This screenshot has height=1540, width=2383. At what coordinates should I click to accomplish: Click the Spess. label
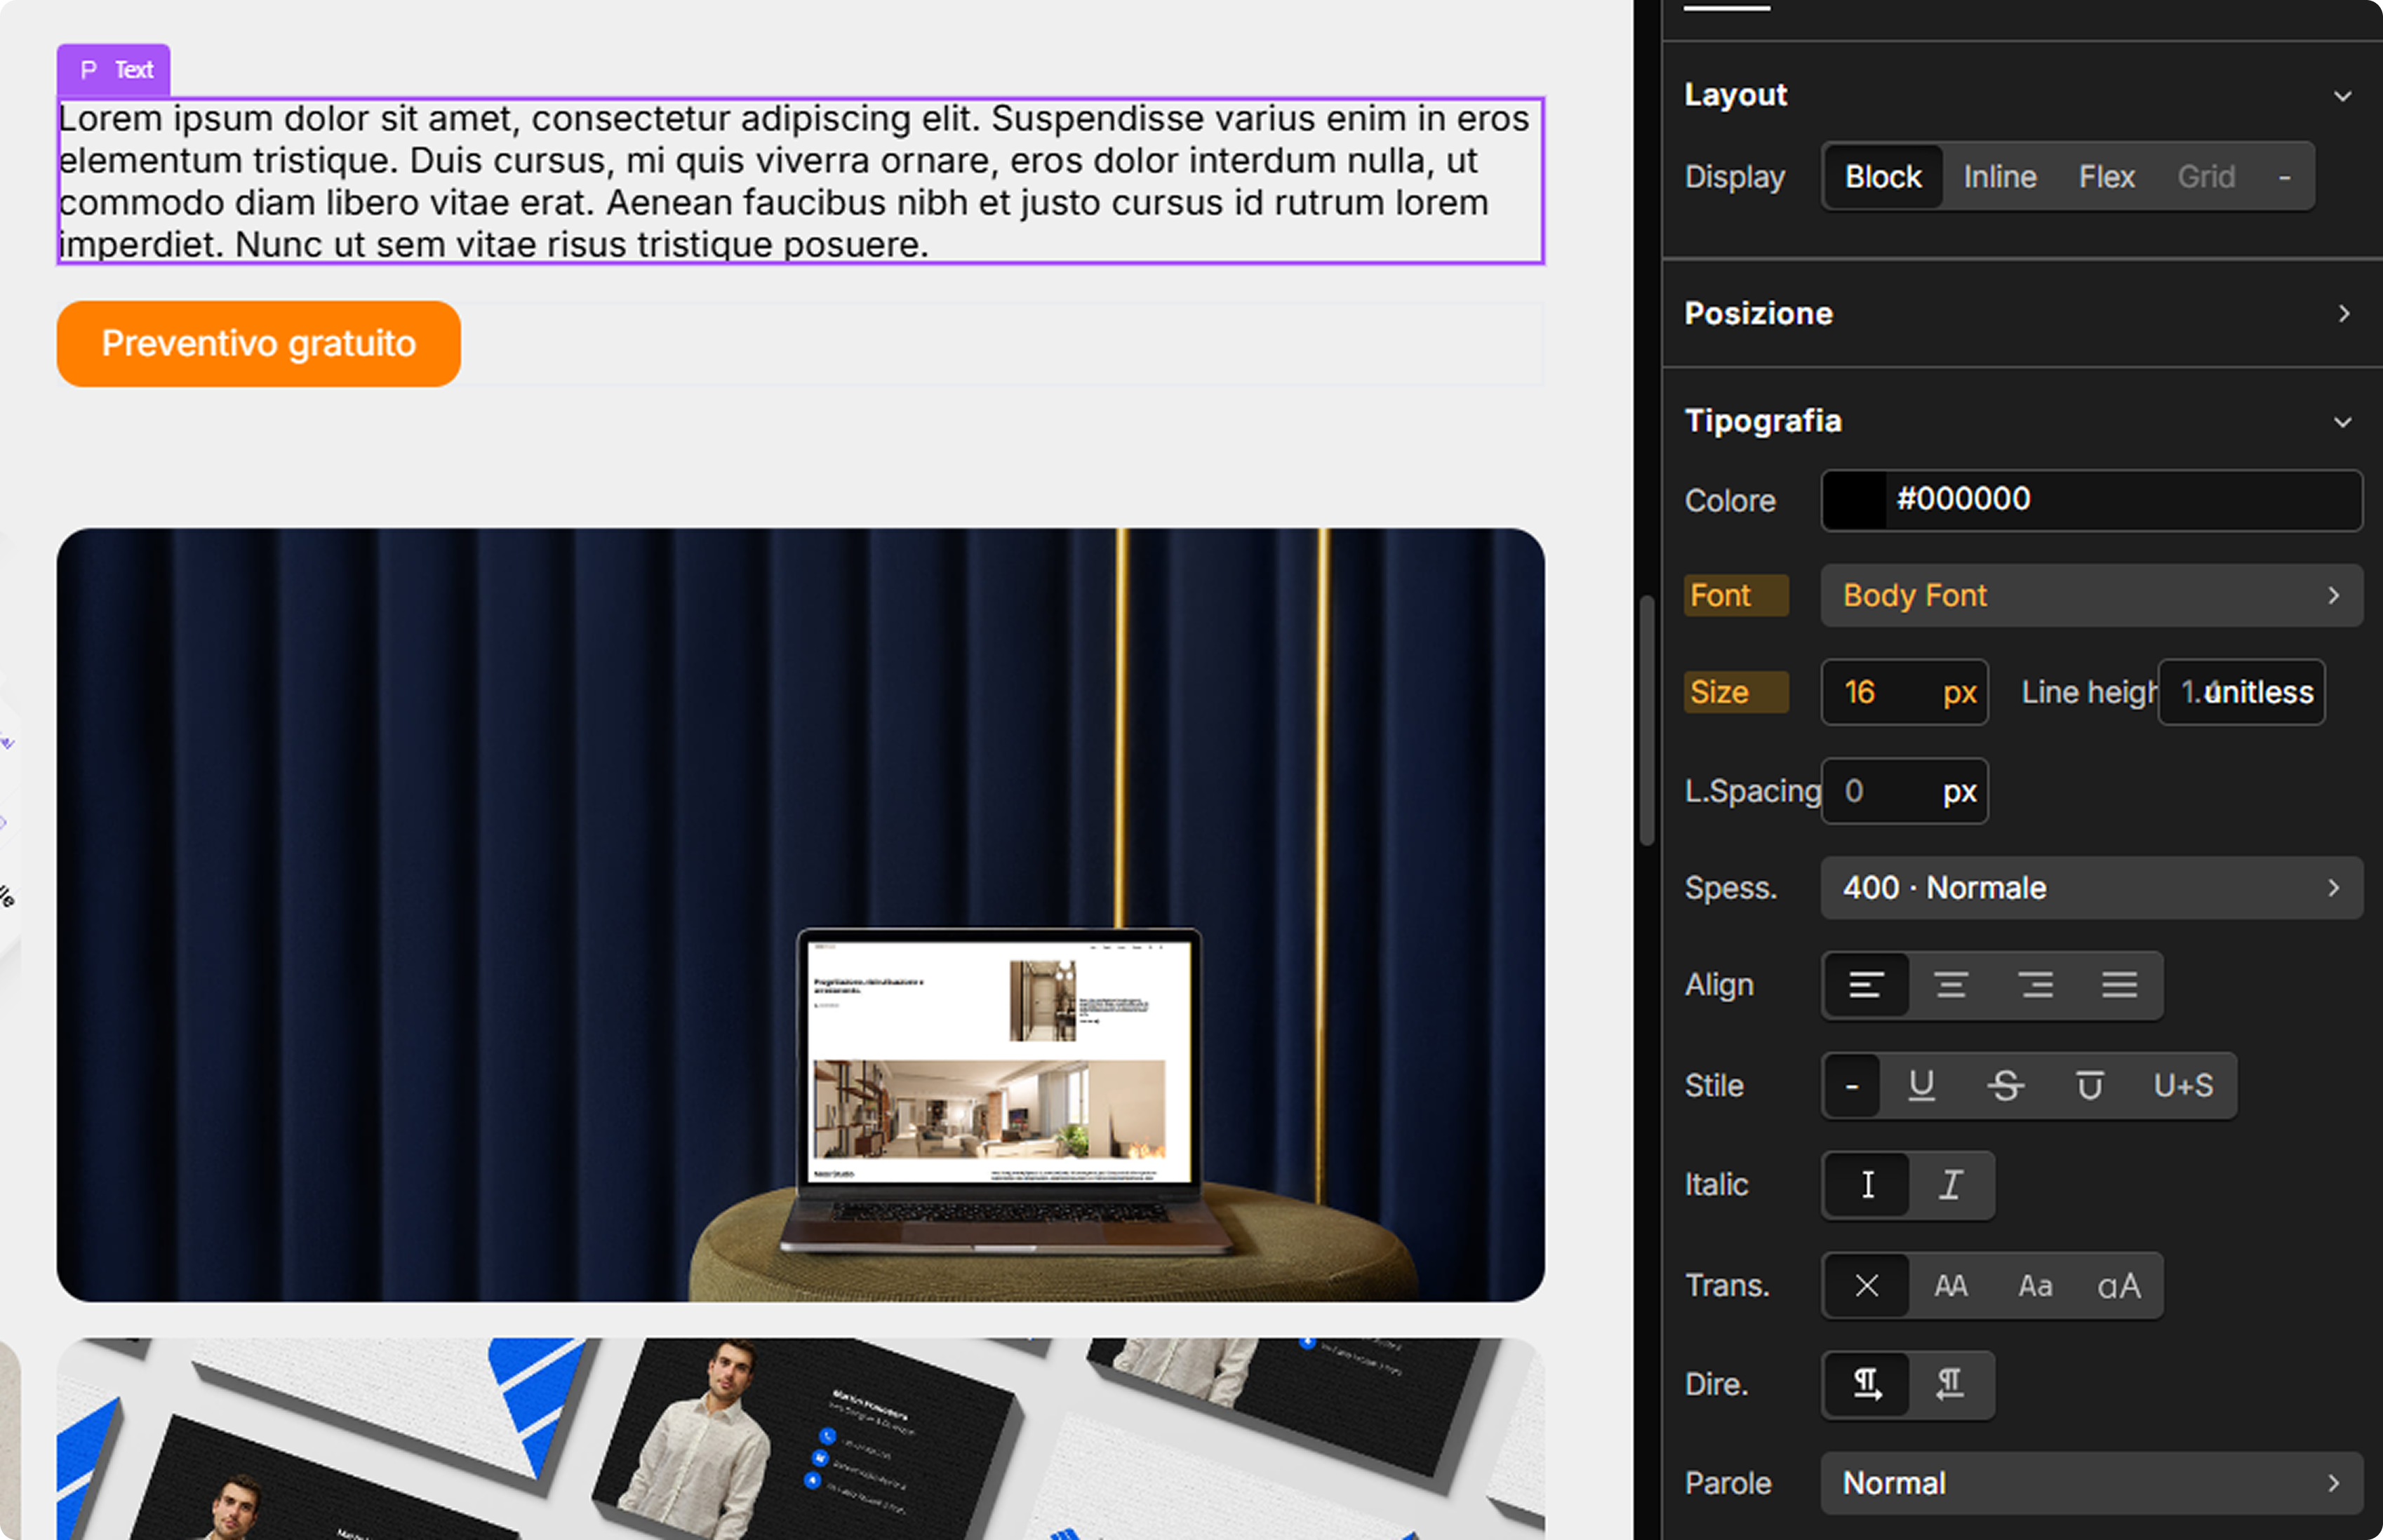[x=1730, y=888]
